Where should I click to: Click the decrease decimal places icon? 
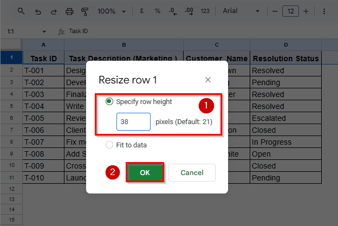coord(172,11)
